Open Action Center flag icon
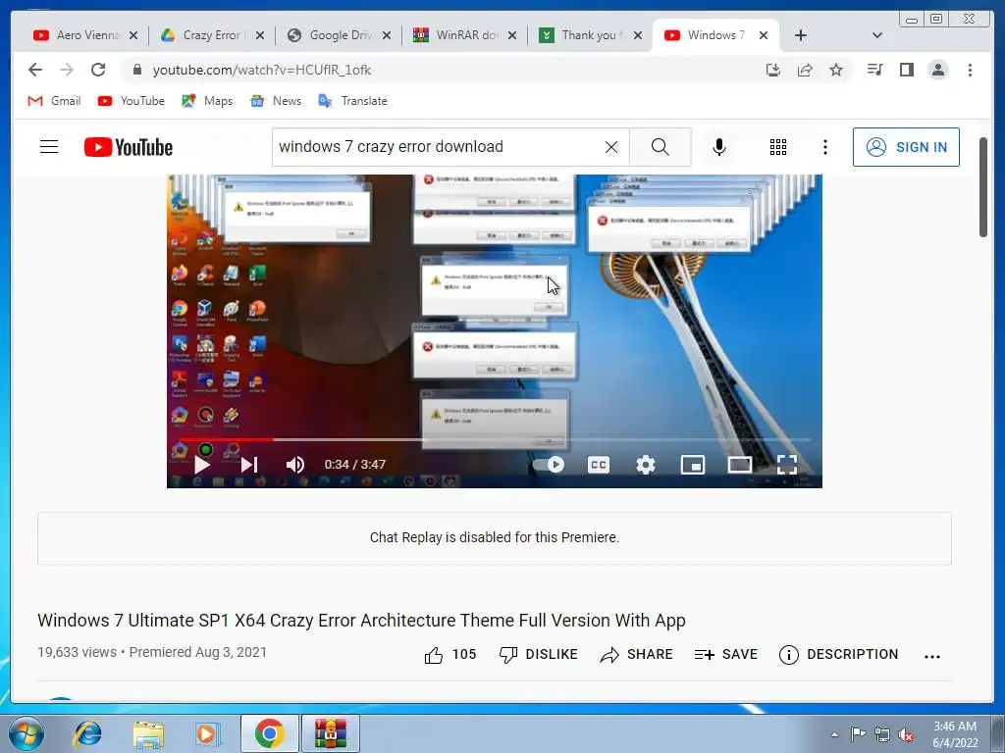 858,734
